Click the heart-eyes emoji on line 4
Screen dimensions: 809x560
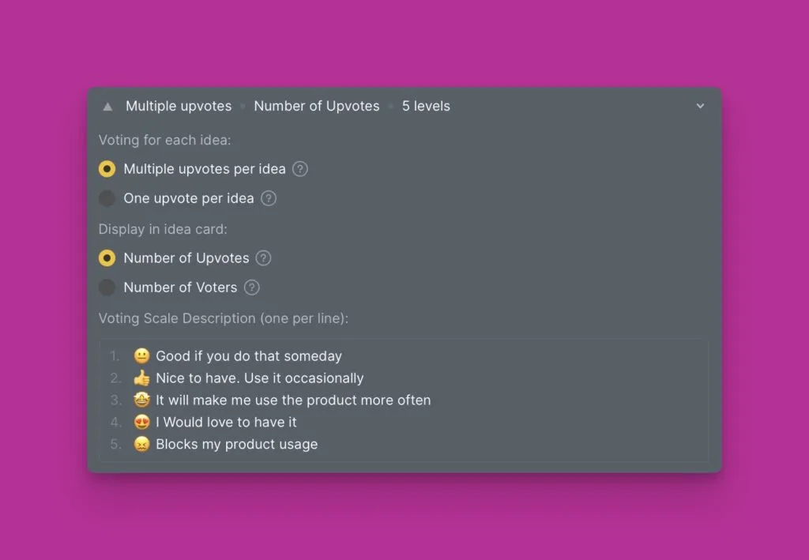click(141, 423)
